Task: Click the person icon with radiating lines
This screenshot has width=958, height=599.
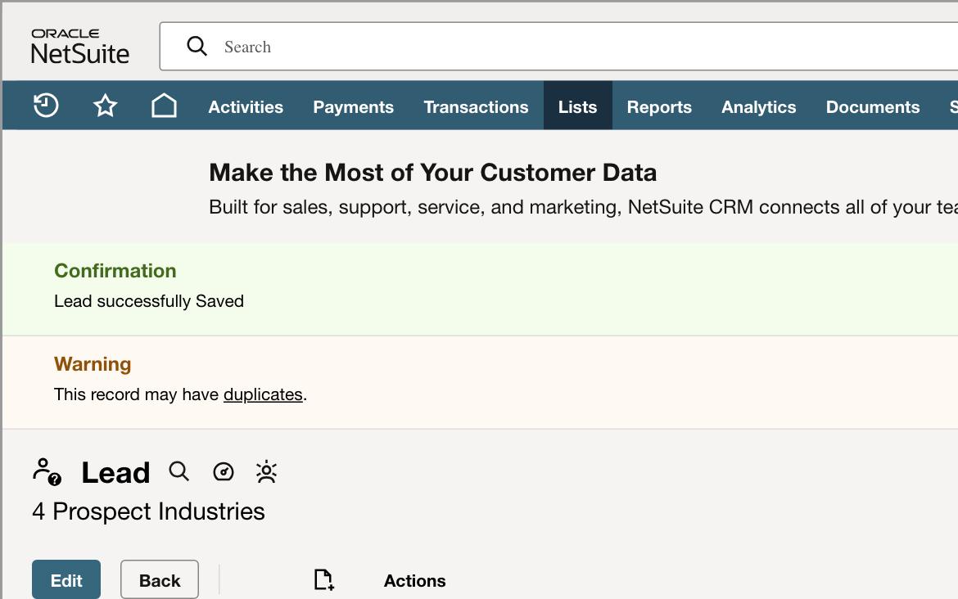Action: [266, 472]
